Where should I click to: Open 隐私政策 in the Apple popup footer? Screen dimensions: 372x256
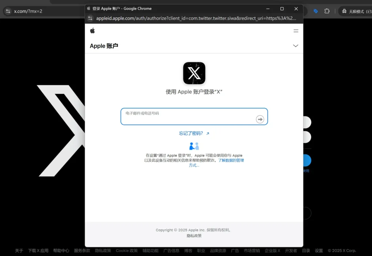point(194,236)
